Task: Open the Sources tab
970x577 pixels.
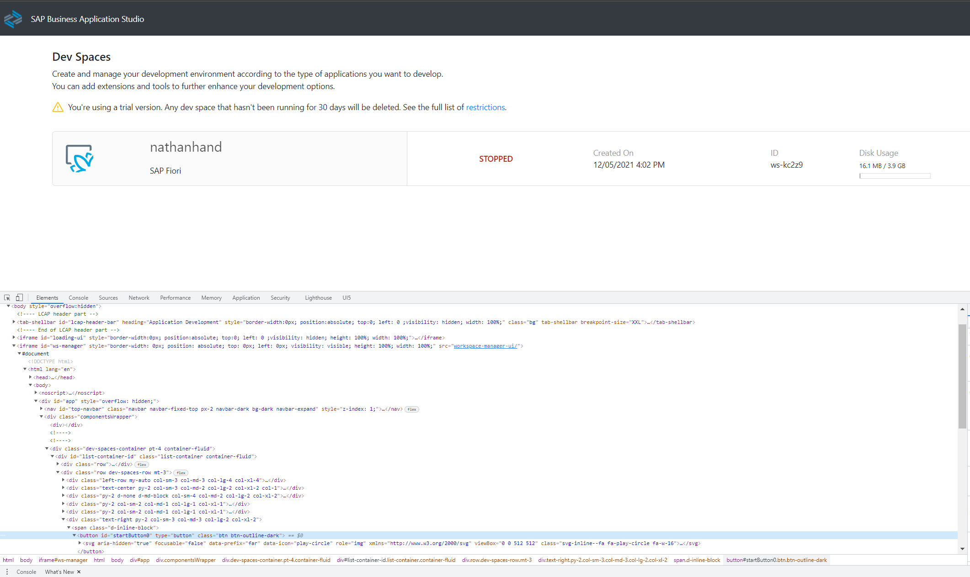Action: (108, 298)
